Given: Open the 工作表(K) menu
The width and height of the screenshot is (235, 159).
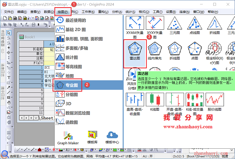Looking at the screenshot, I should pos(88,12).
